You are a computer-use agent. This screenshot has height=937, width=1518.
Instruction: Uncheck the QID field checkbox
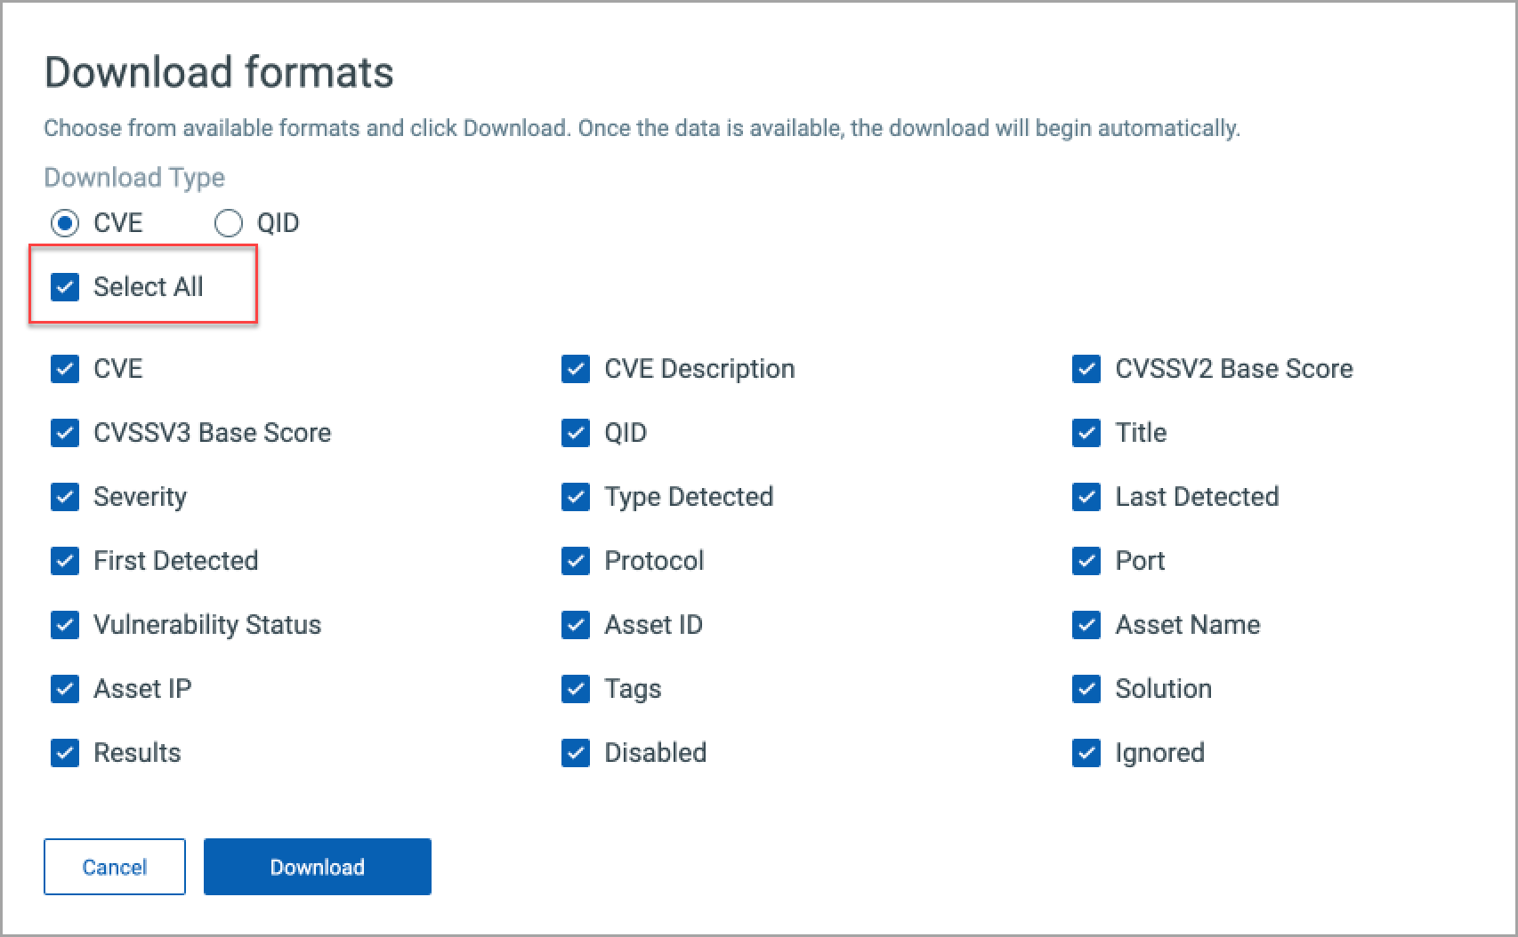click(576, 433)
